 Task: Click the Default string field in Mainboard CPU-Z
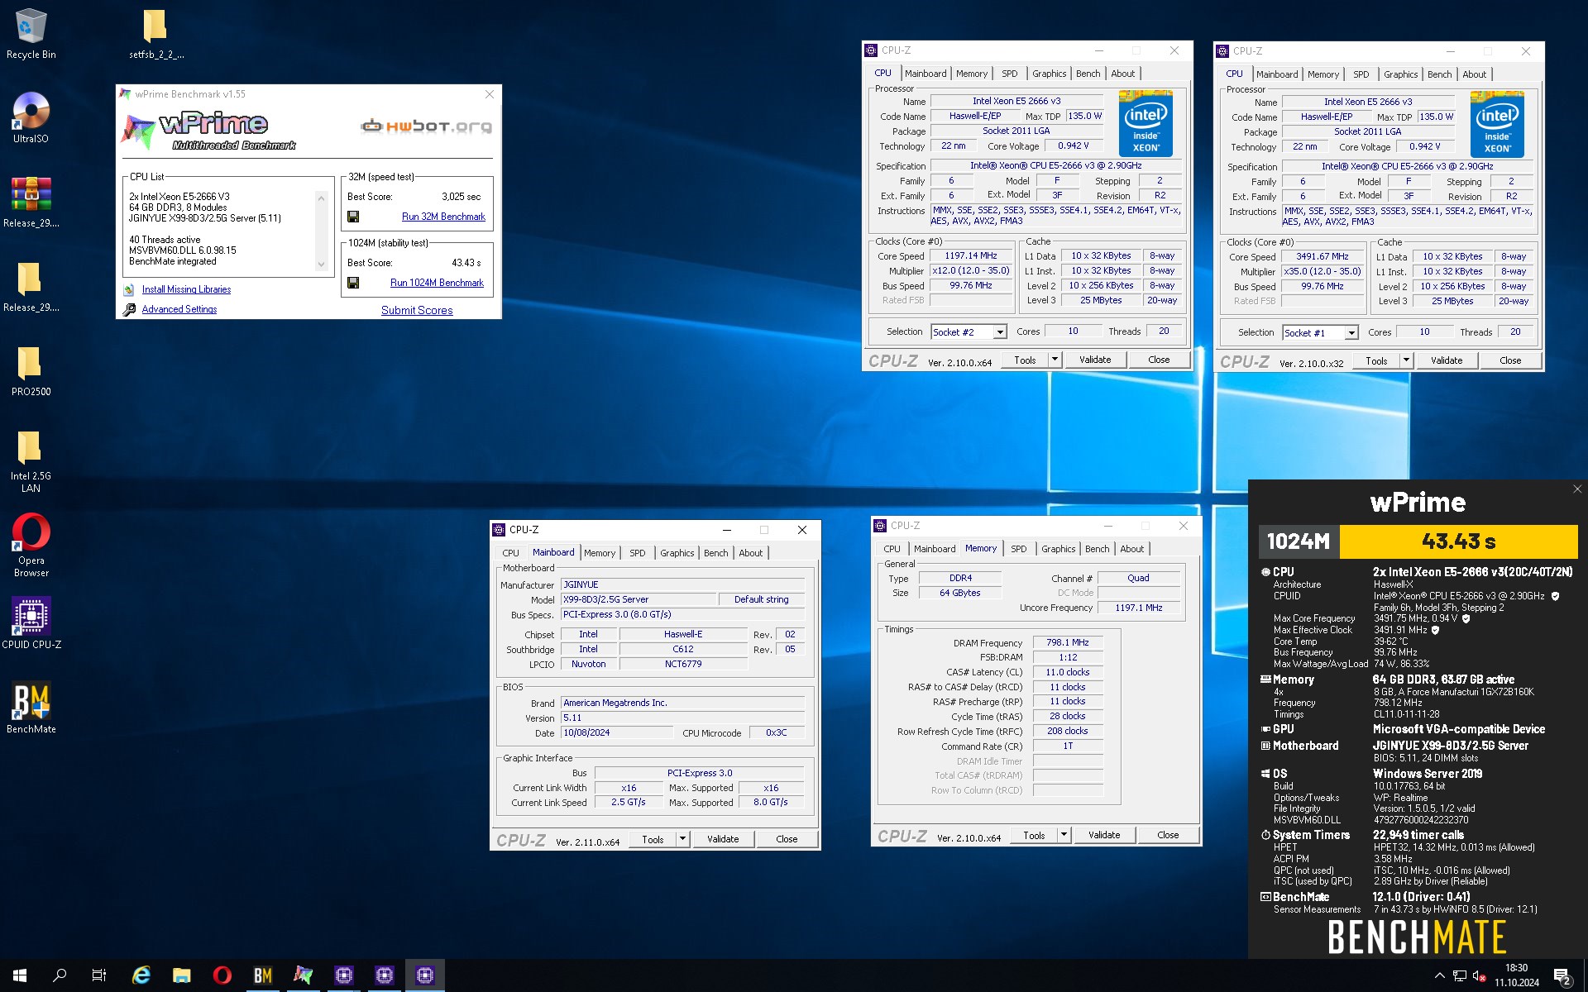[761, 599]
